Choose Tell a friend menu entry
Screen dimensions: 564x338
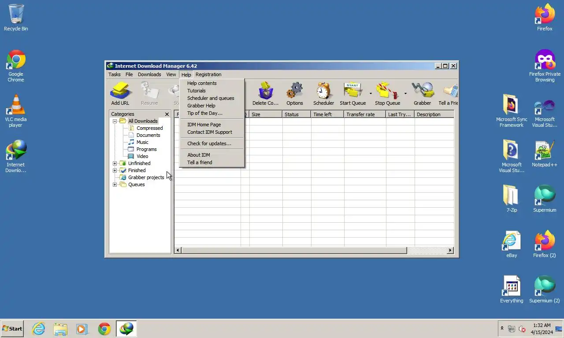[212, 162]
